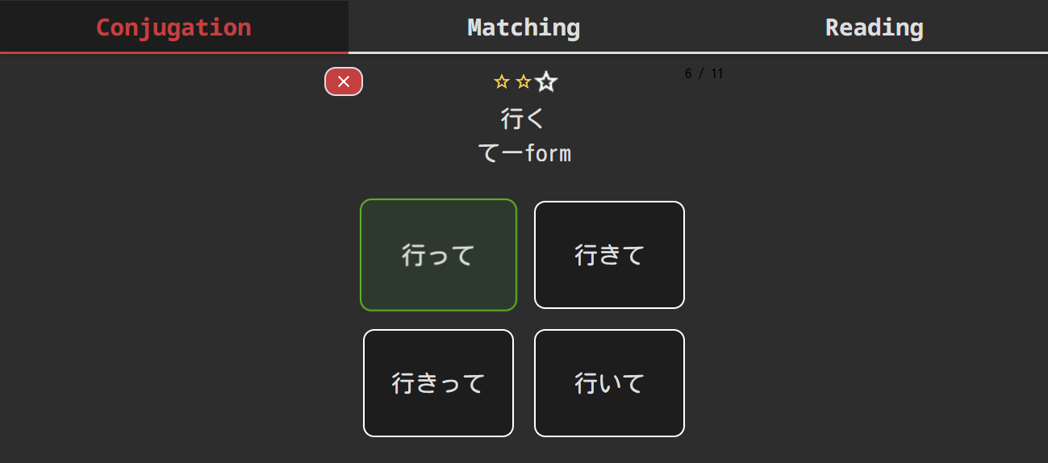Viewport: 1048px width, 463px height.
Task: Click the number 11 in the progress counter
Action: [x=717, y=74]
